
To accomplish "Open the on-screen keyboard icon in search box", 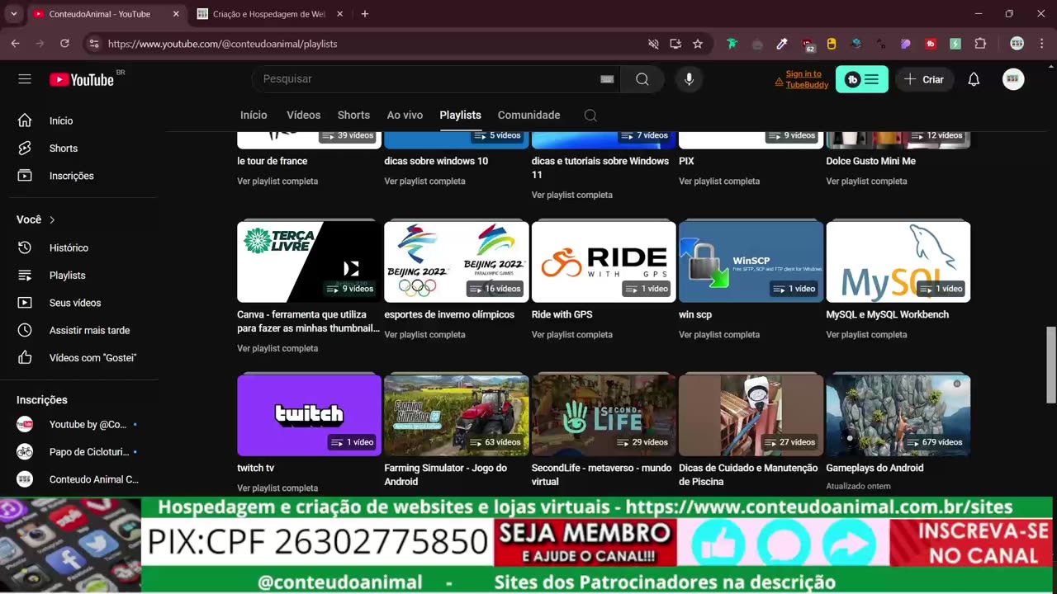I will click(607, 79).
